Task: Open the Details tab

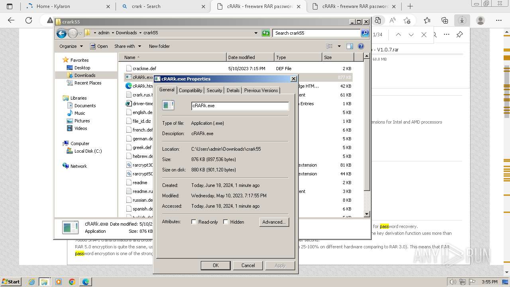Action: (x=233, y=90)
